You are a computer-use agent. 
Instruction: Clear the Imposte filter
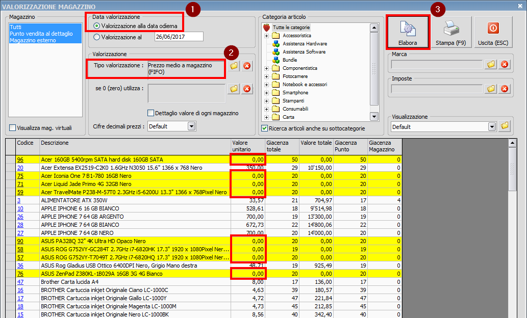(x=505, y=89)
